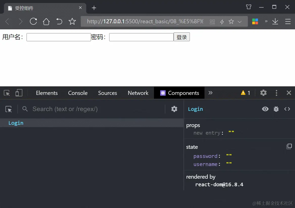Inspect matching DOM element with eye icon

(265, 109)
